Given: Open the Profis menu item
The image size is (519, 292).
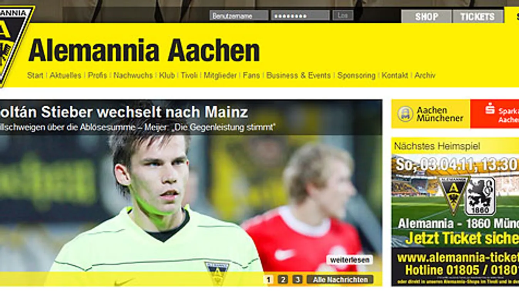Looking at the screenshot, I should click(97, 76).
